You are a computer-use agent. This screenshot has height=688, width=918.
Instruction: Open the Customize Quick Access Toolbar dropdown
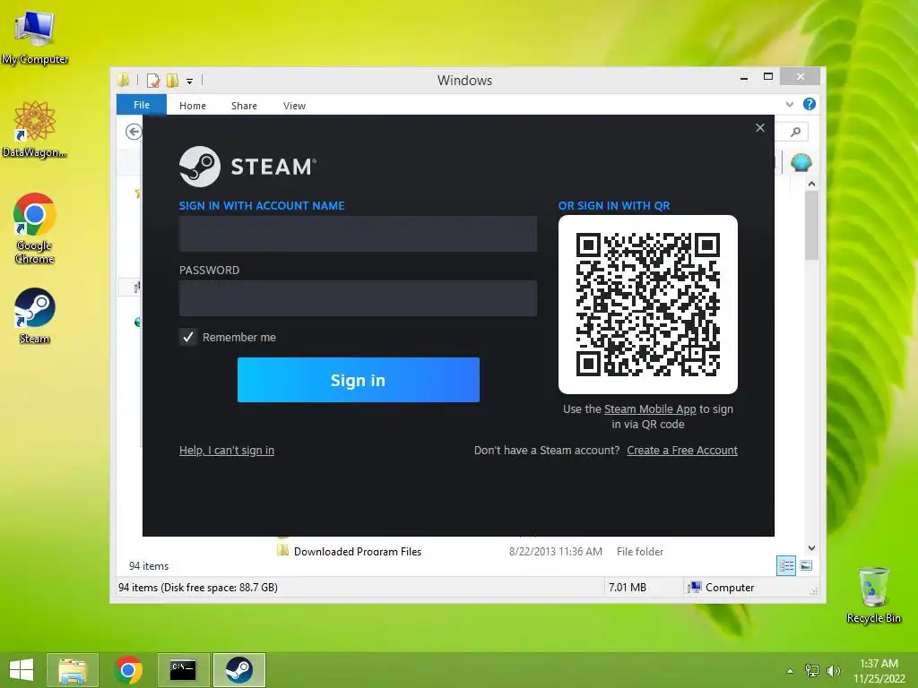190,82
